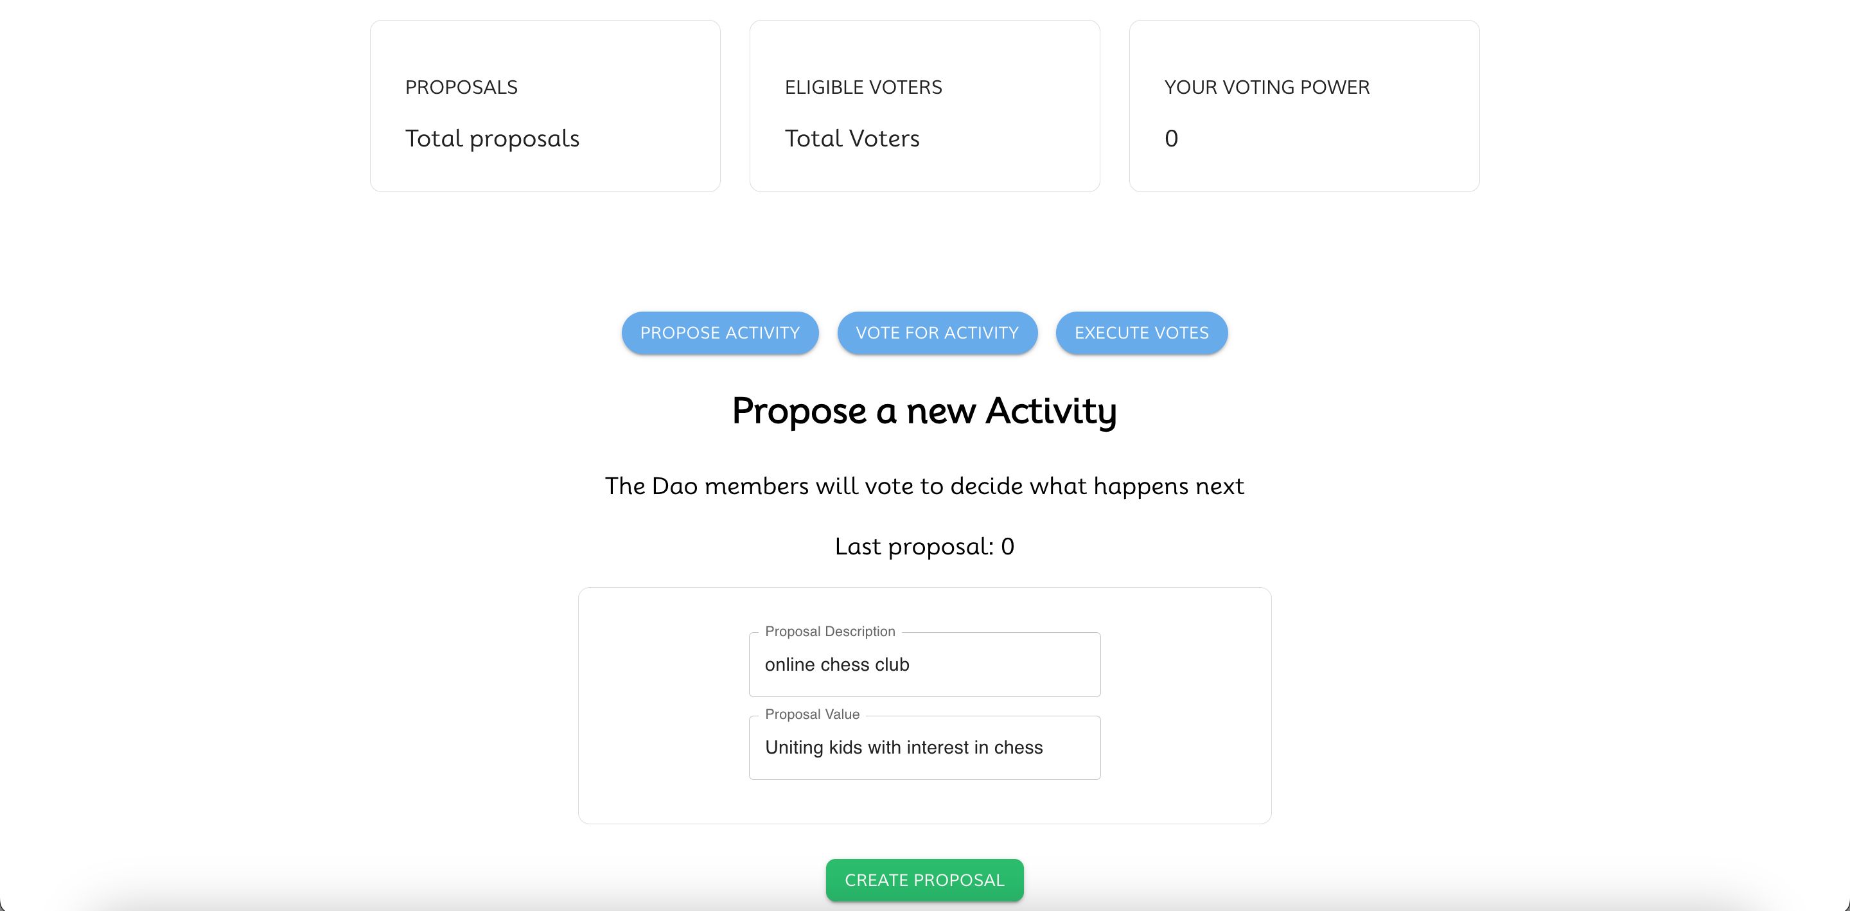Click the Proposal Value input field icon

click(924, 746)
